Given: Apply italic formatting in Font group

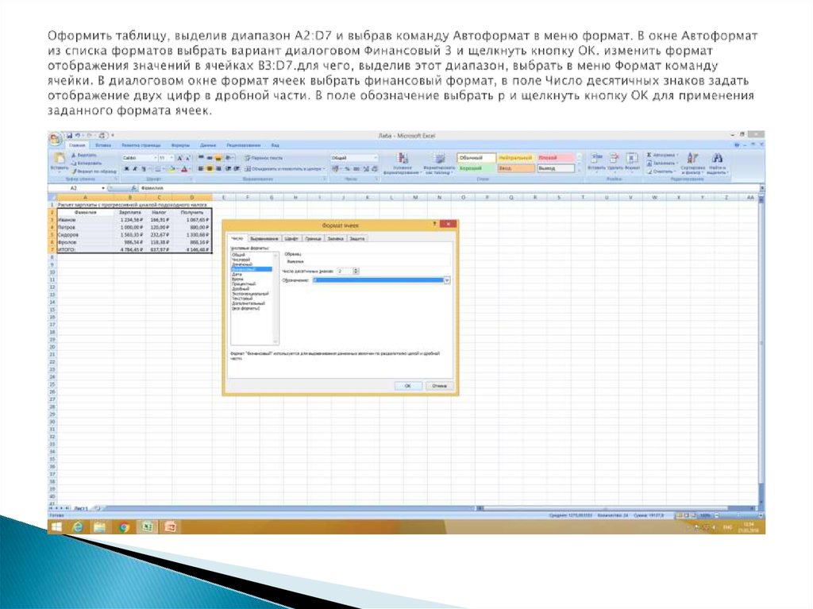Looking at the screenshot, I should click(135, 168).
